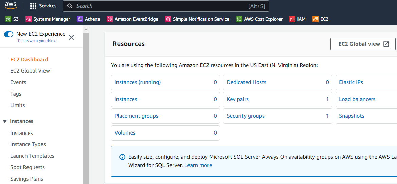Open Spot Requests in sidebar

click(x=28, y=167)
